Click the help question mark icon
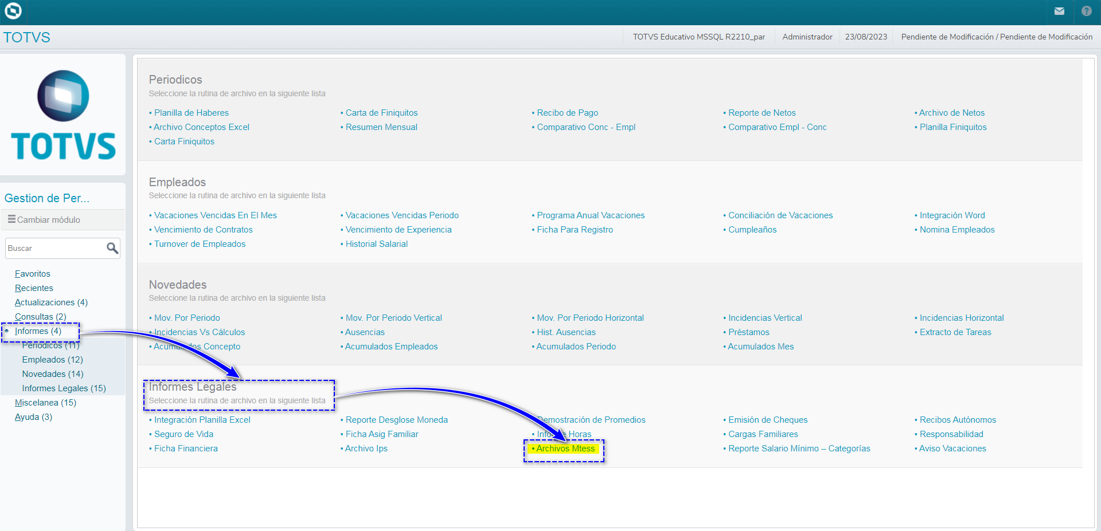Viewport: 1101px width, 531px height. point(1086,11)
